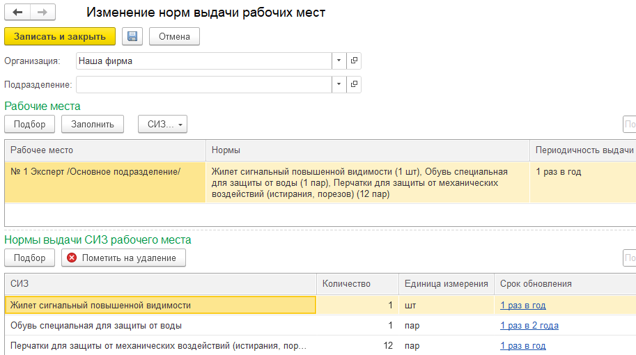Click the Записать и закрыть button
The image size is (636, 355).
point(60,36)
